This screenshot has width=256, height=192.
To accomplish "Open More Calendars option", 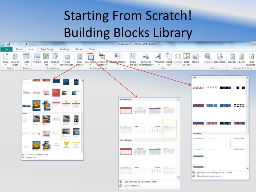I will [132, 186].
